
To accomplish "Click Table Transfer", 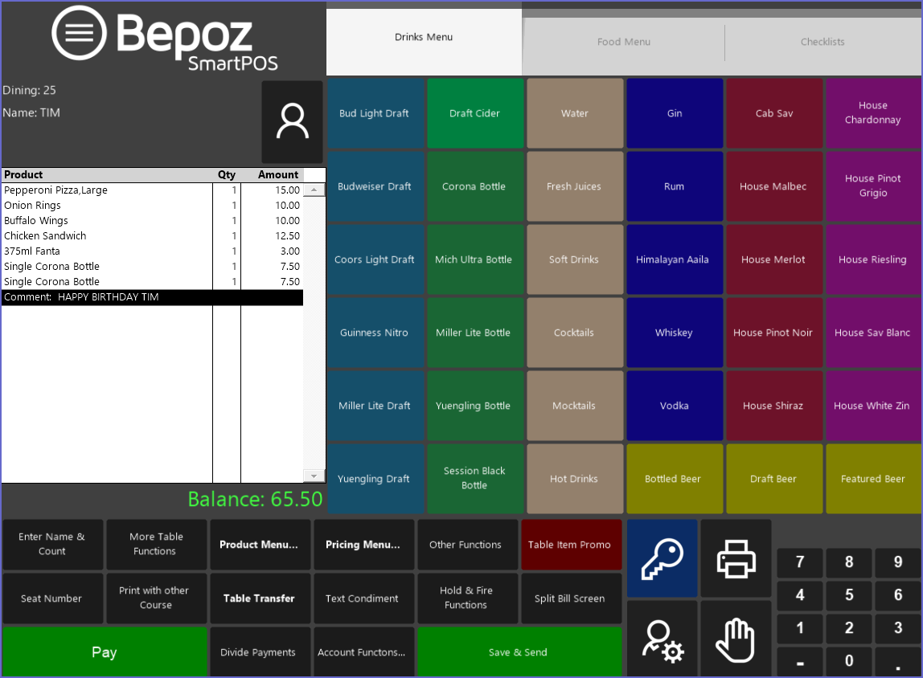I will [x=259, y=598].
